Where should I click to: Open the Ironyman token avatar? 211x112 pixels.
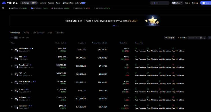click(x=16, y=107)
